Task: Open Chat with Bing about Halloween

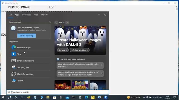Action: (x=72, y=59)
